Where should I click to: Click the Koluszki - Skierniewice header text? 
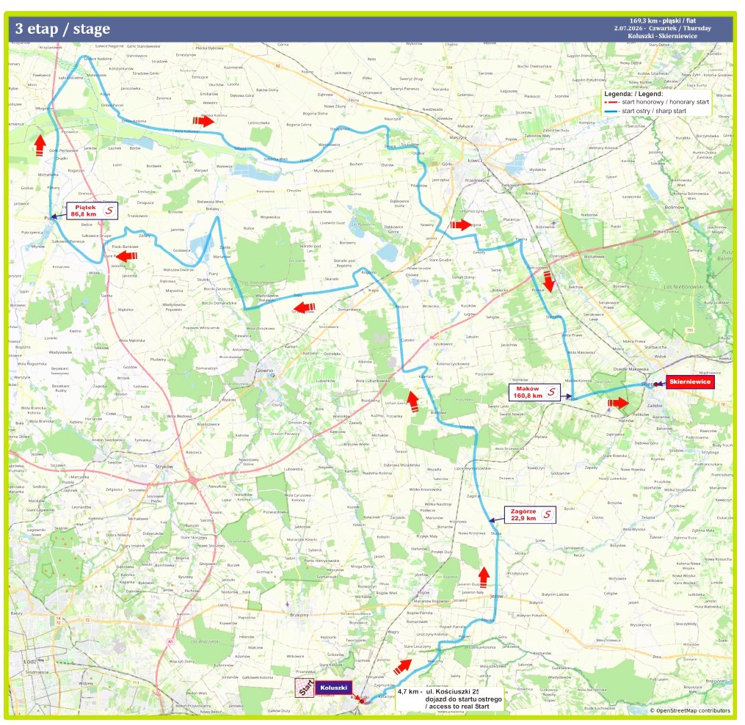point(662,36)
